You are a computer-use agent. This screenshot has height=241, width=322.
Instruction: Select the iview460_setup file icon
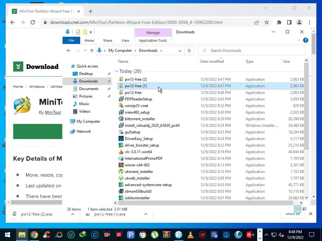121,112
